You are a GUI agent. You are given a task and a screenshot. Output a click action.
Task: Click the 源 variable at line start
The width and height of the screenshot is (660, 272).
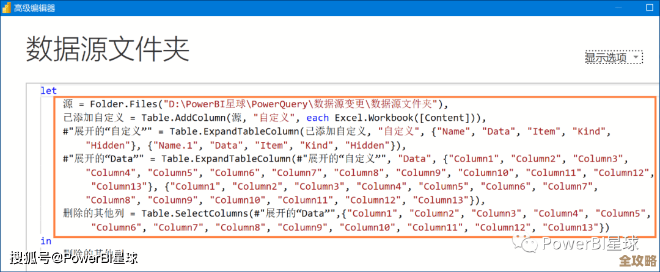[68, 104]
